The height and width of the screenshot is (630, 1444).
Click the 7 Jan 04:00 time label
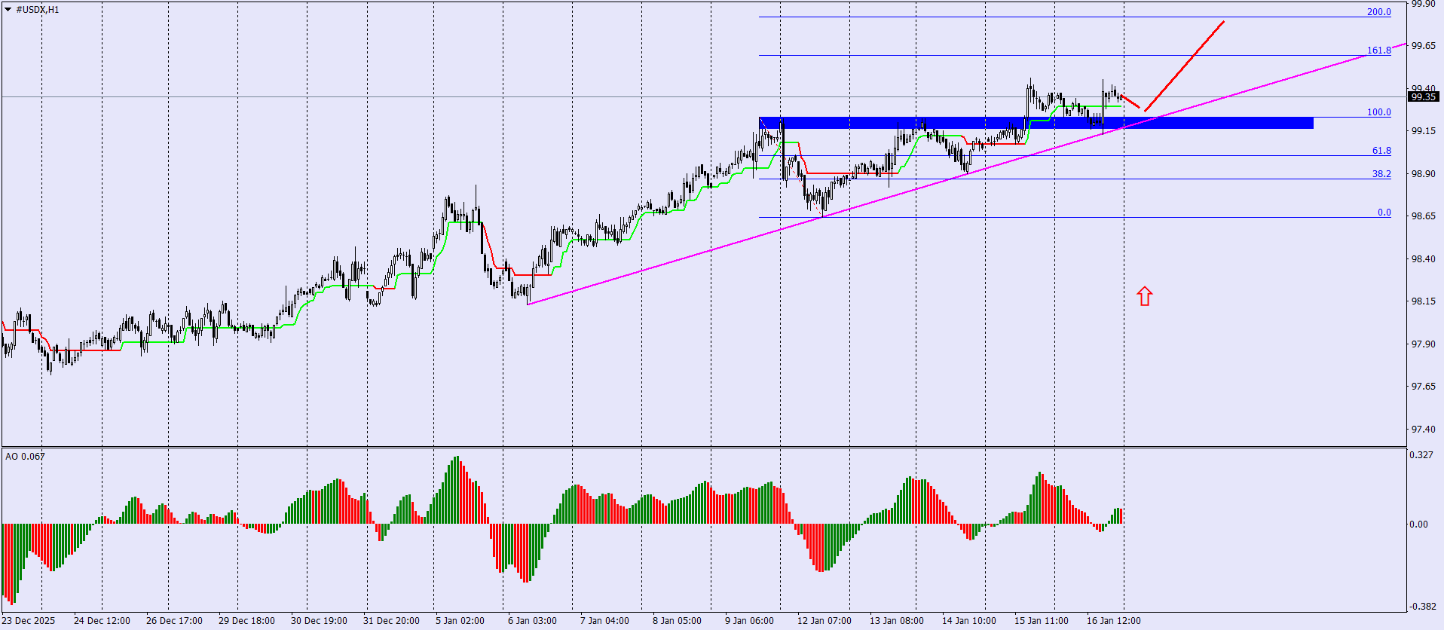[604, 621]
